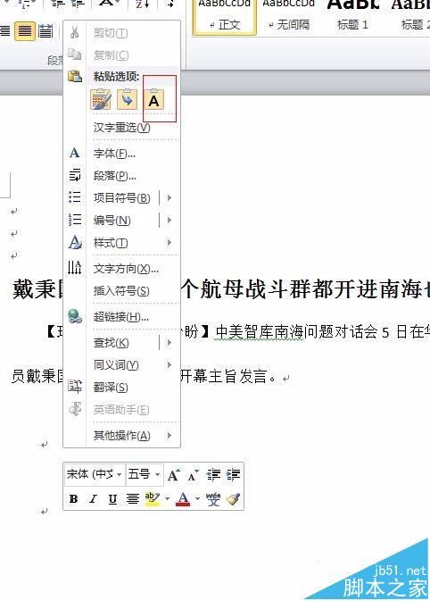Click in the bold document heading text
The image size is (430, 601).
pyautogui.click(x=304, y=289)
